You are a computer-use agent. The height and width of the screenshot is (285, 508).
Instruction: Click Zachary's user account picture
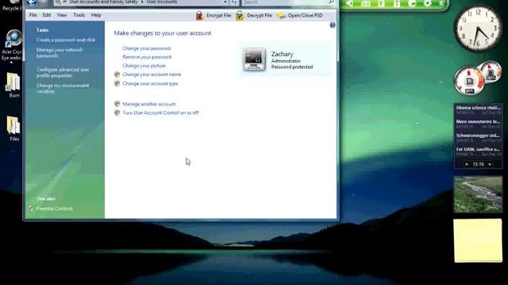[x=254, y=59]
